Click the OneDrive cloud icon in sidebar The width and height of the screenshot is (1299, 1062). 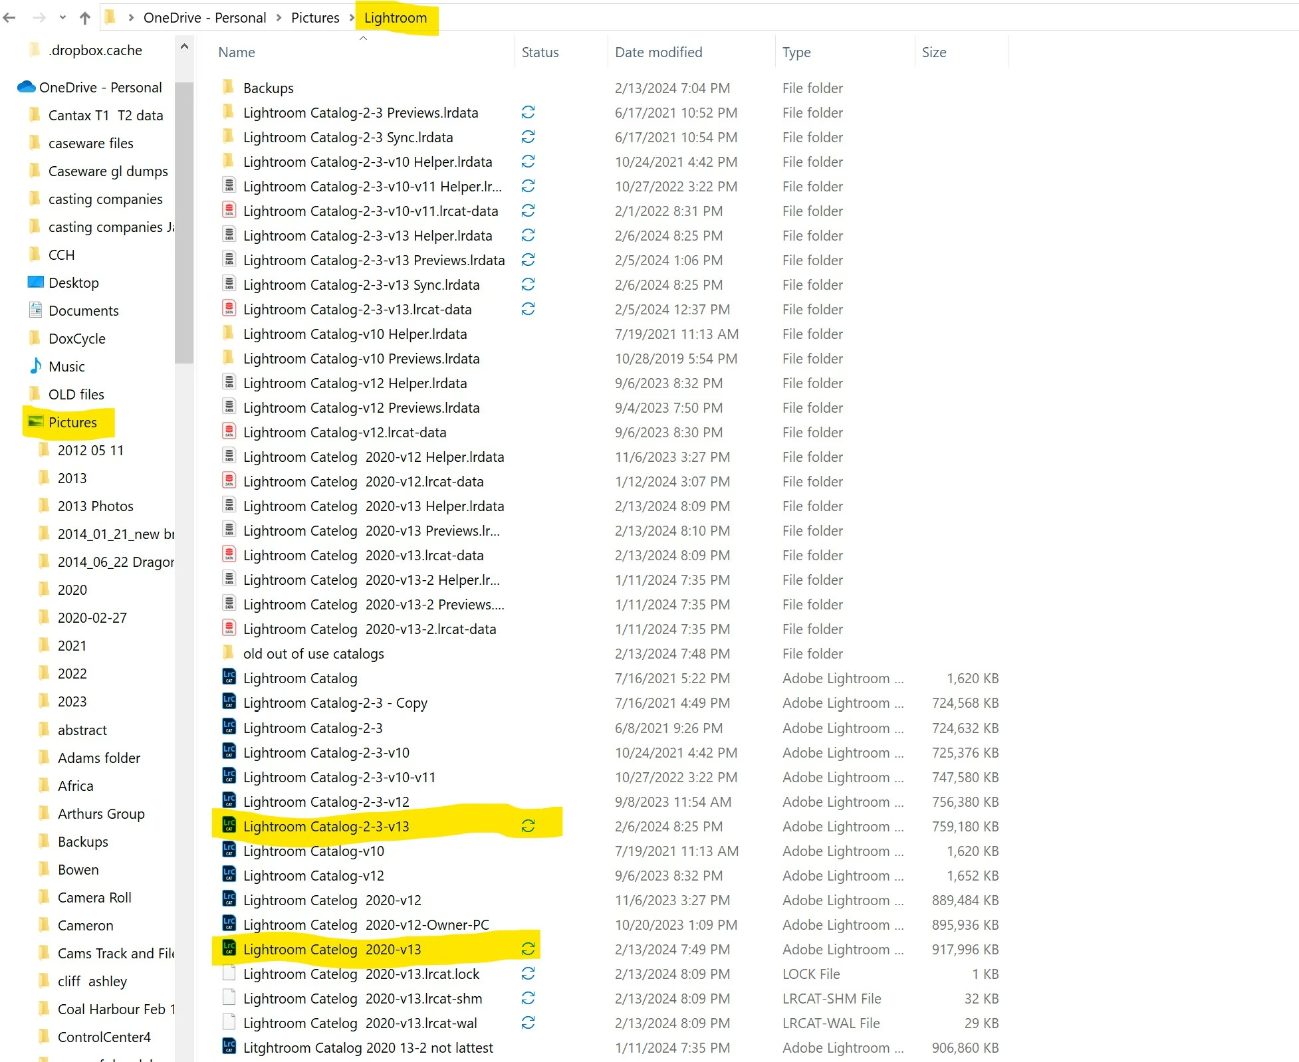tap(27, 87)
